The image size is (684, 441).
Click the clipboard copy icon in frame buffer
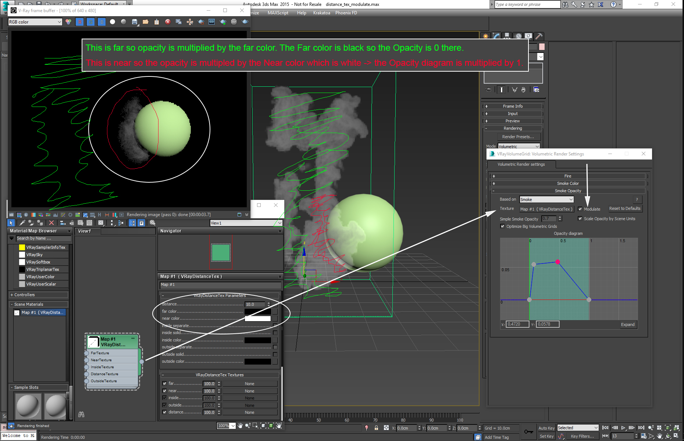157,22
